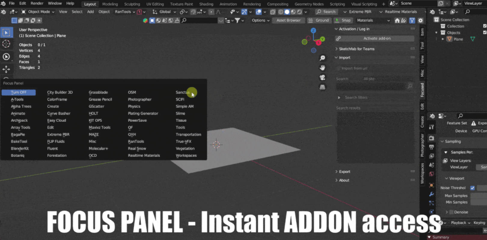Open the Focused sidebar tab
This screenshot has width=487, height=240.
(422, 90)
